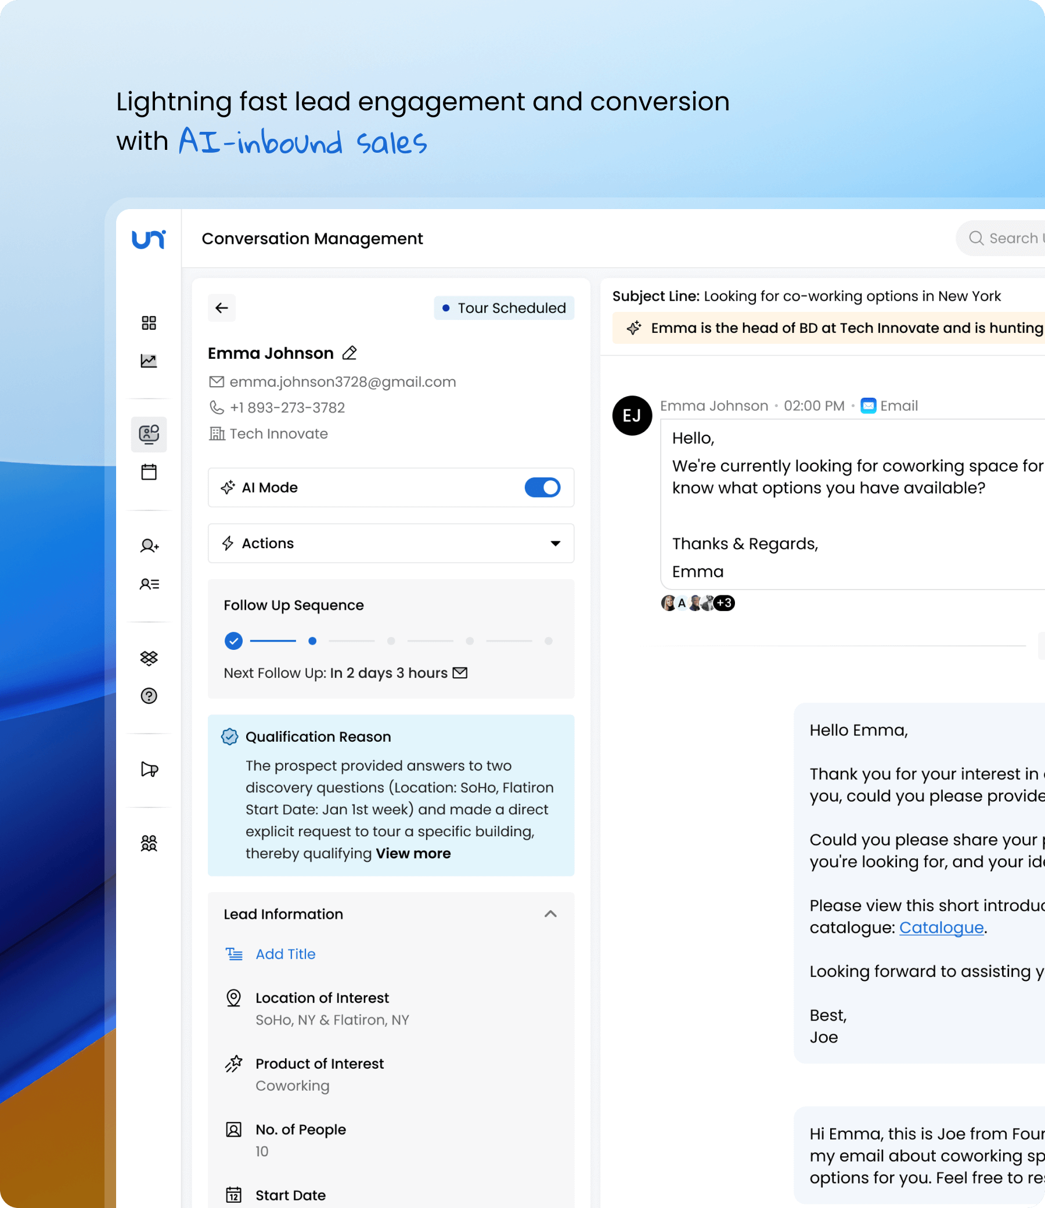1045x1208 pixels.
Task: Click the Add Title link
Action: (285, 954)
